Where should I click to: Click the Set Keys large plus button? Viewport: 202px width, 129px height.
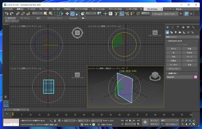(145, 122)
